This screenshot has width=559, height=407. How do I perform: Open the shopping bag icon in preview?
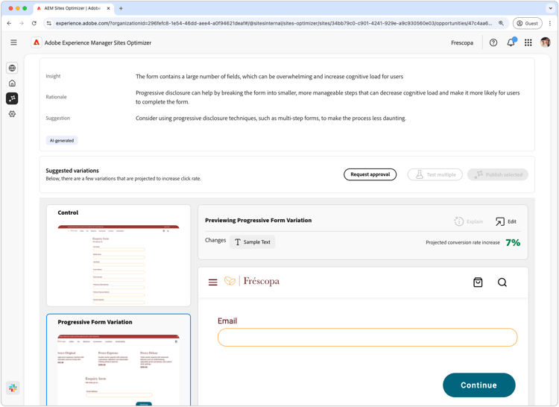(x=478, y=283)
